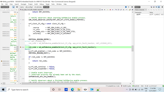Click the Run To Cursor icon in editor toolbar
This screenshot has width=164, height=92.
pos(124,10)
